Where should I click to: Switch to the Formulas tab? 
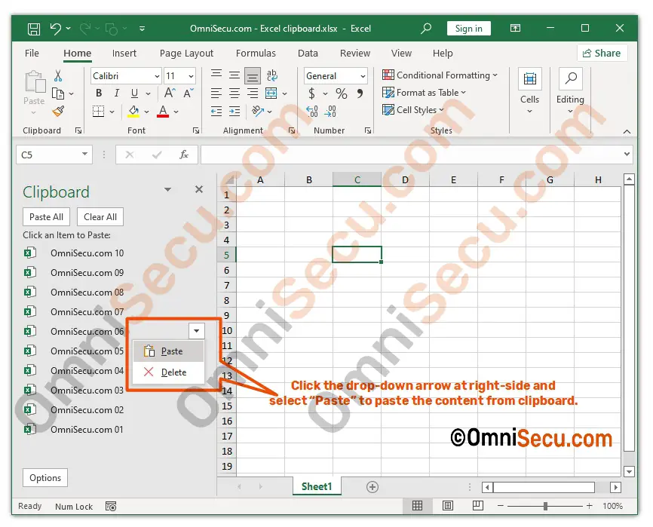point(256,54)
